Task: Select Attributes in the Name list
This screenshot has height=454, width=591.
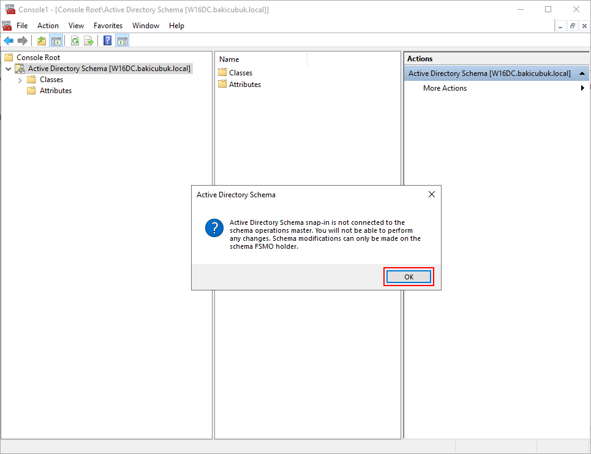Action: pyautogui.click(x=245, y=84)
